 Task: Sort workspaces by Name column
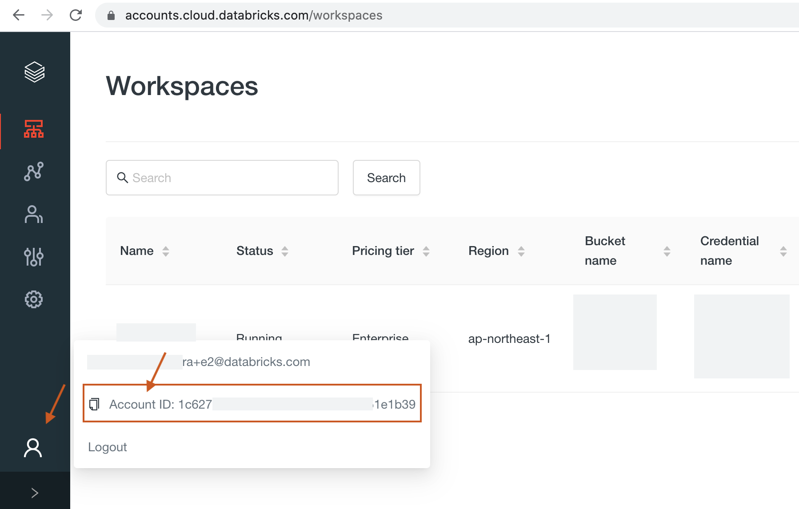coord(165,251)
